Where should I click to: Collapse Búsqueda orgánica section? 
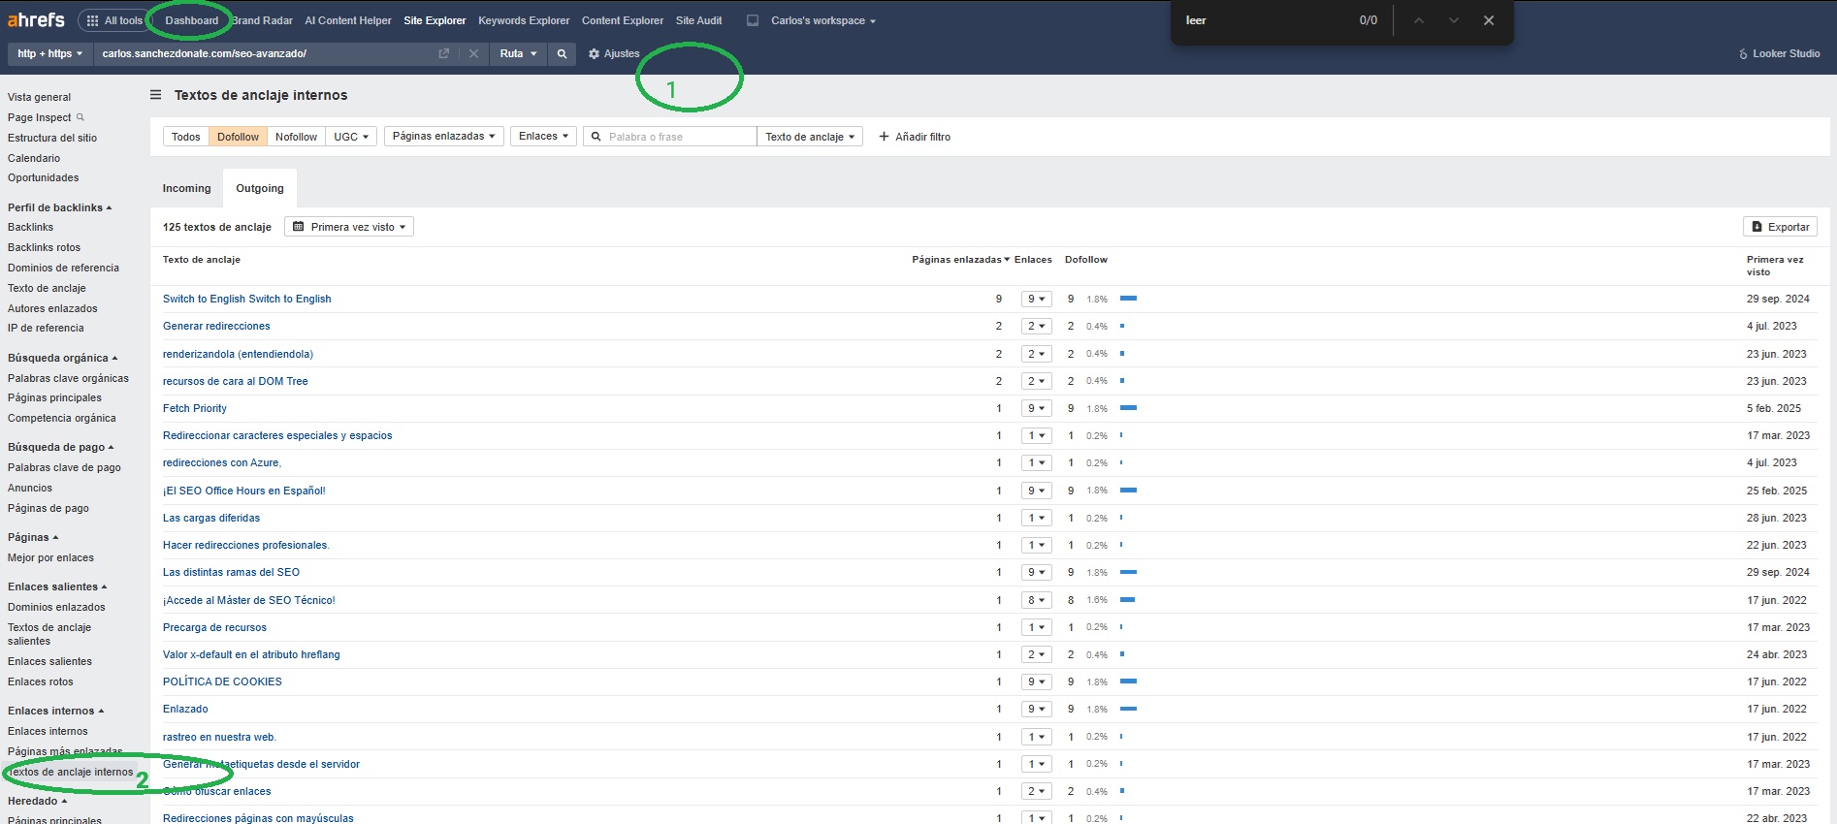click(x=62, y=358)
